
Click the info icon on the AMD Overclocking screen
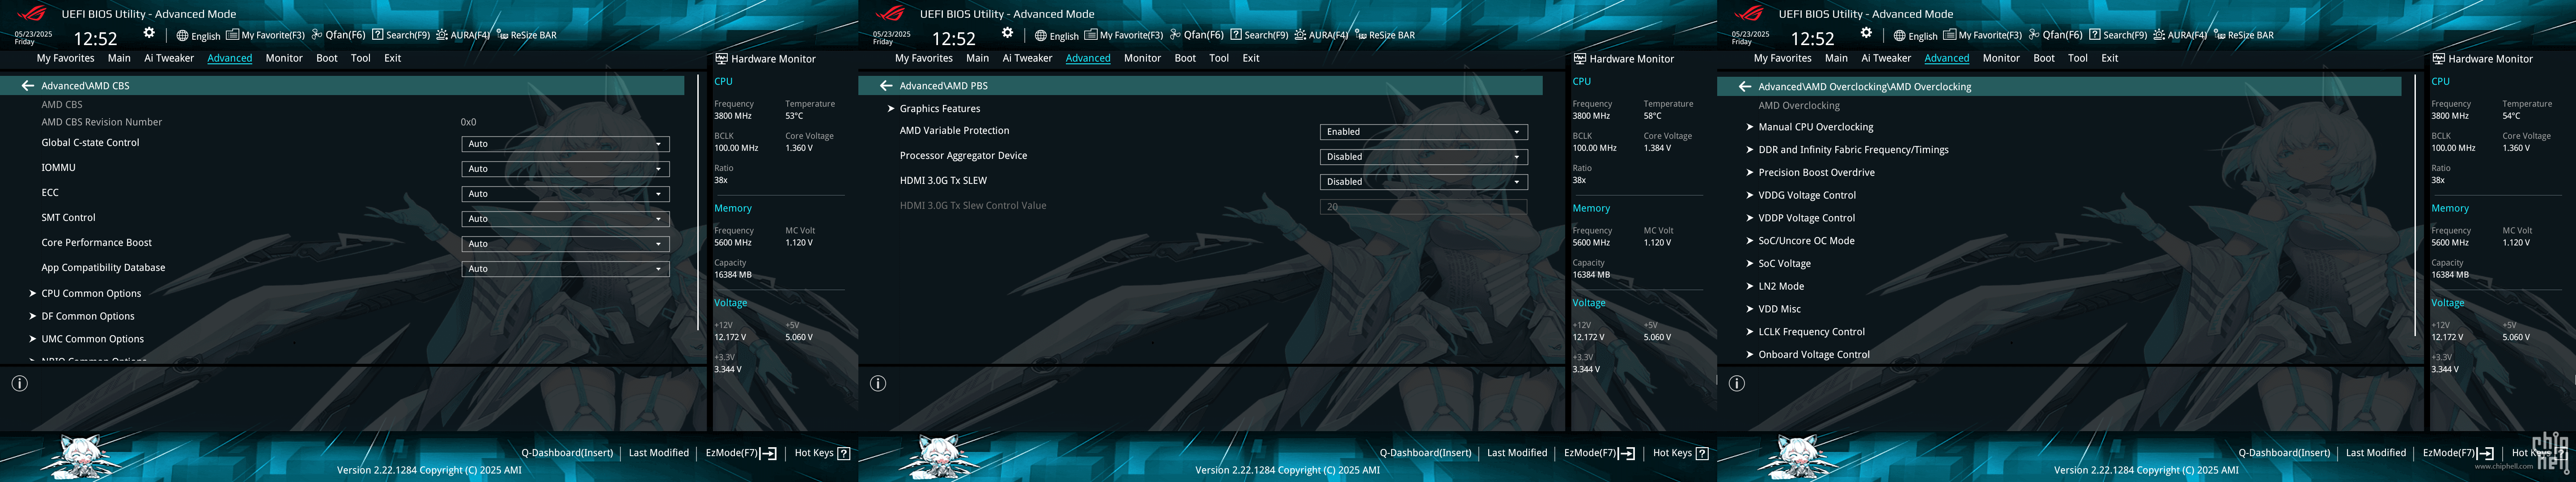point(1737,383)
